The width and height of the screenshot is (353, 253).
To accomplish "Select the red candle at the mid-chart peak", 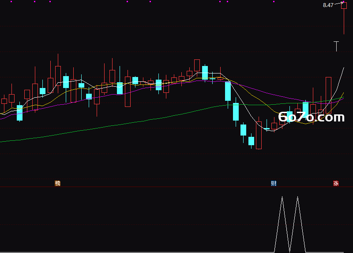I will click(197, 65).
